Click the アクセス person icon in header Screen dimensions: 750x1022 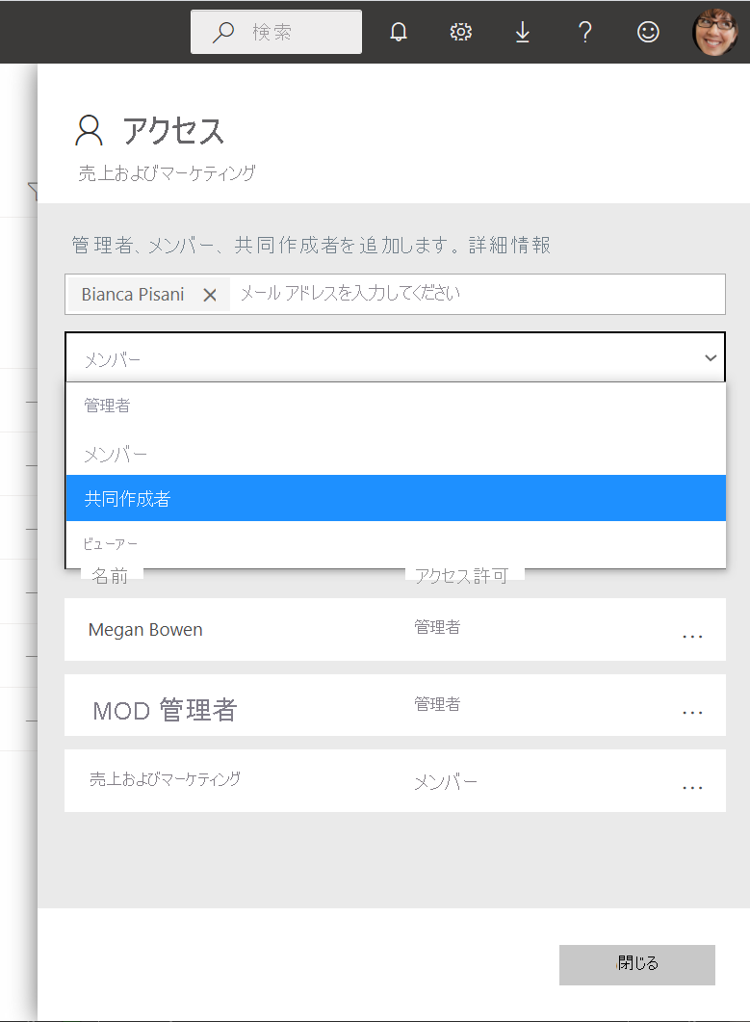tap(89, 130)
